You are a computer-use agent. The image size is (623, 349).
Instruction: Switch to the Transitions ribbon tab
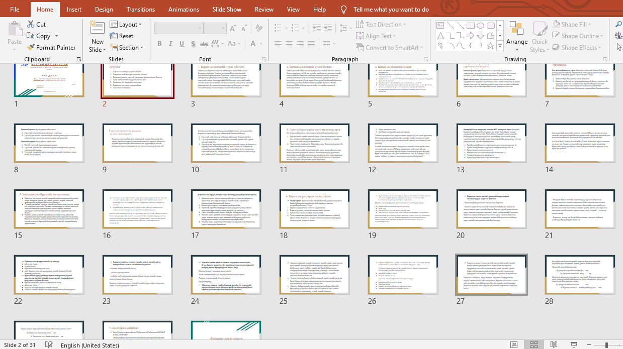pyautogui.click(x=141, y=9)
